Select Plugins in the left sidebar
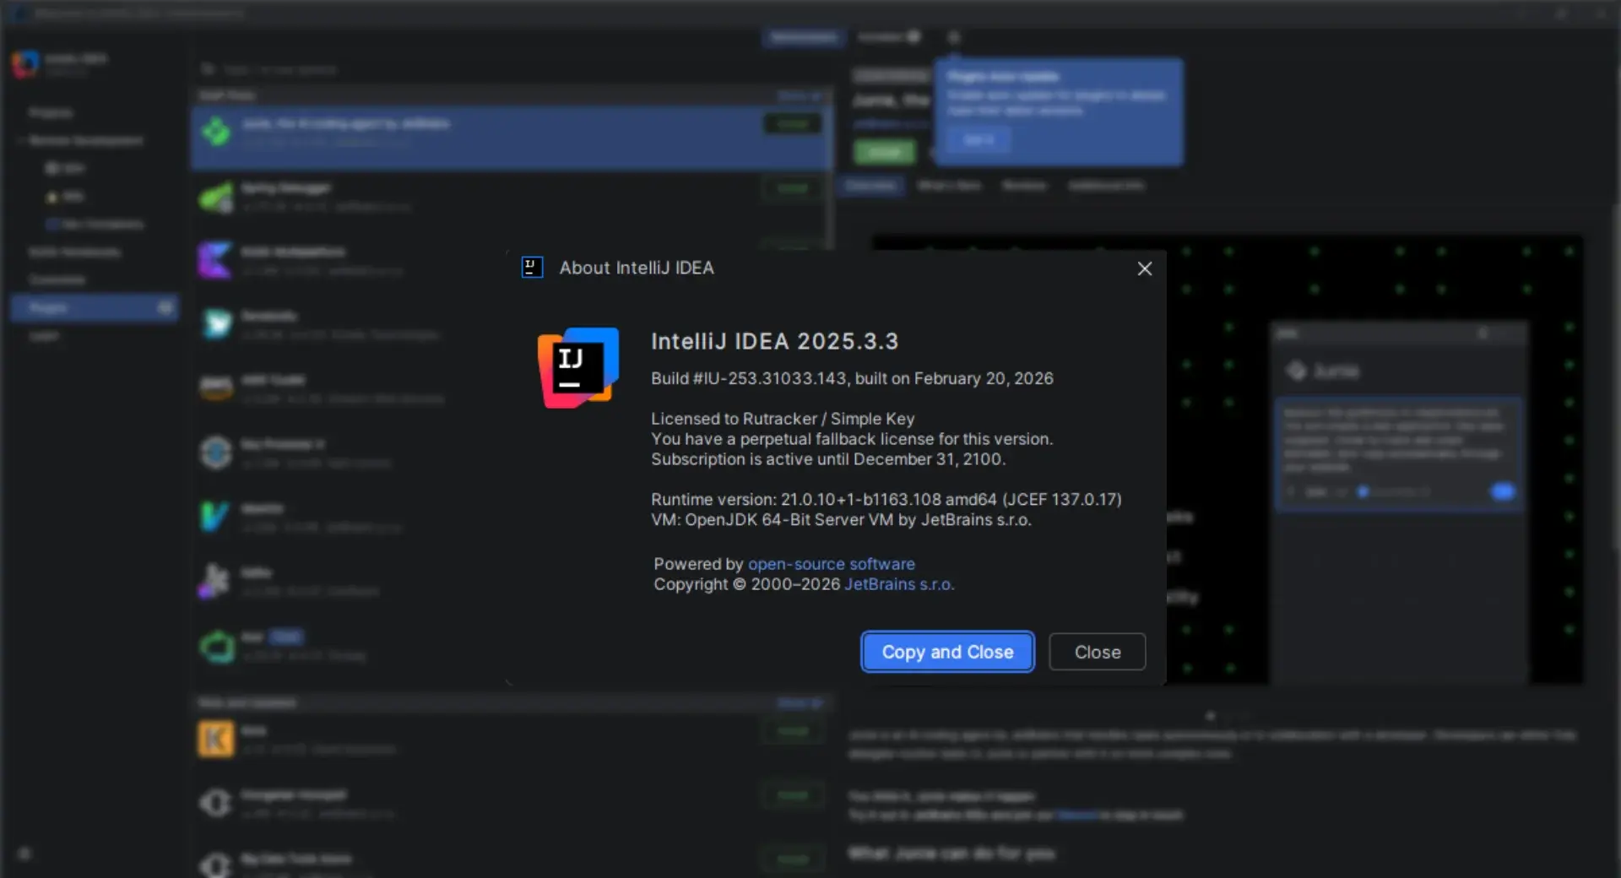The width and height of the screenshot is (1621, 878). [x=48, y=308]
